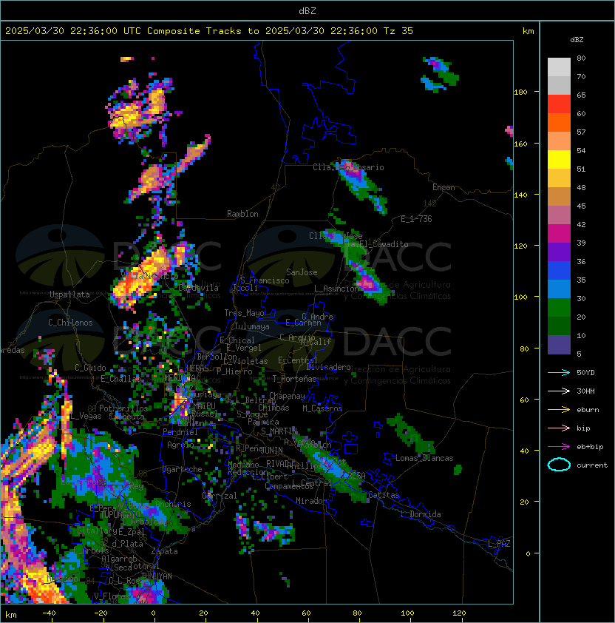Viewport: 615px width, 623px height.
Task: Click the 'L_Asuncion' map label
Action: tap(336, 289)
